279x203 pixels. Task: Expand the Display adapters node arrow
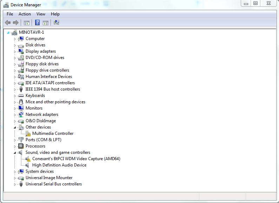pos(15,52)
